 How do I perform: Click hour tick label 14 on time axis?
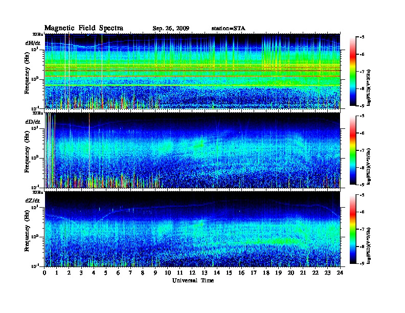[x=217, y=273]
